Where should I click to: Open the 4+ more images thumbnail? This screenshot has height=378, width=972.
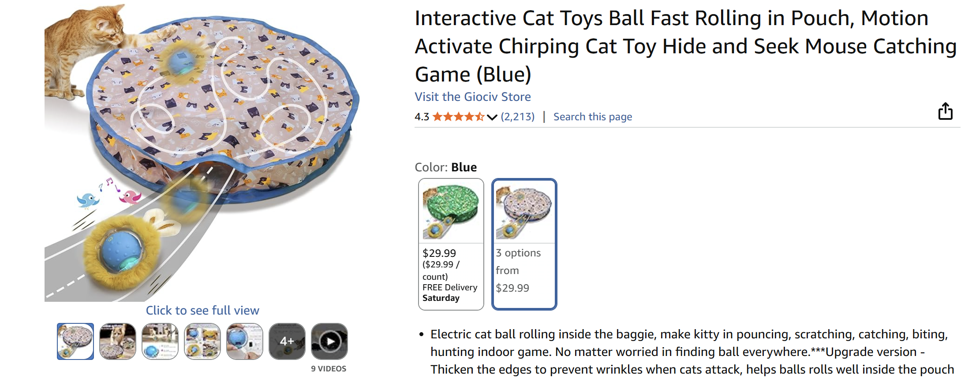pos(287,341)
